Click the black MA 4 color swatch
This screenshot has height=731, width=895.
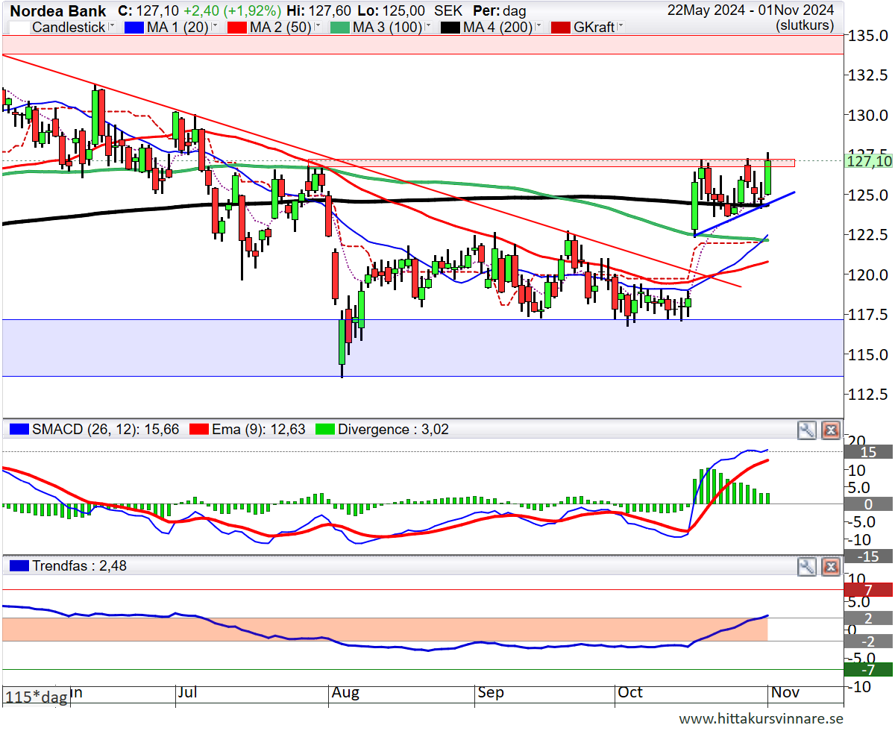450,28
